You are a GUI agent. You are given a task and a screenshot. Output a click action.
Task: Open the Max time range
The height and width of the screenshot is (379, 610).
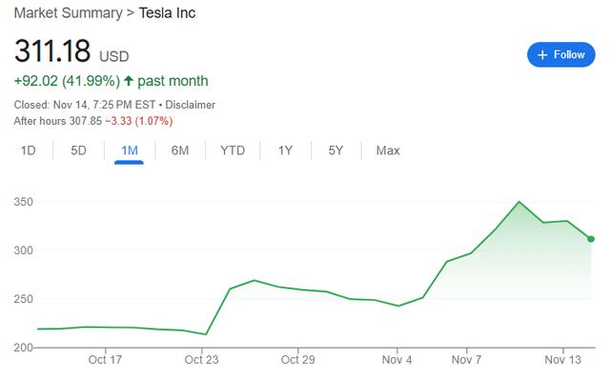[388, 150]
